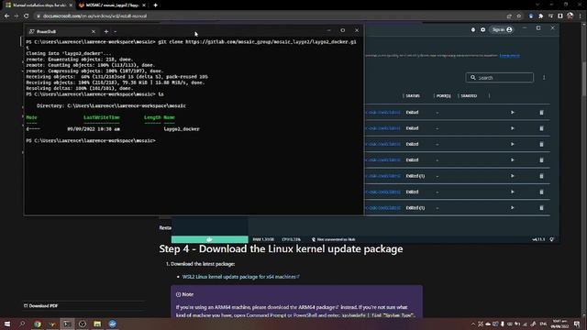
Task: Click Docker version v4.11.1 label
Action: coord(538,239)
